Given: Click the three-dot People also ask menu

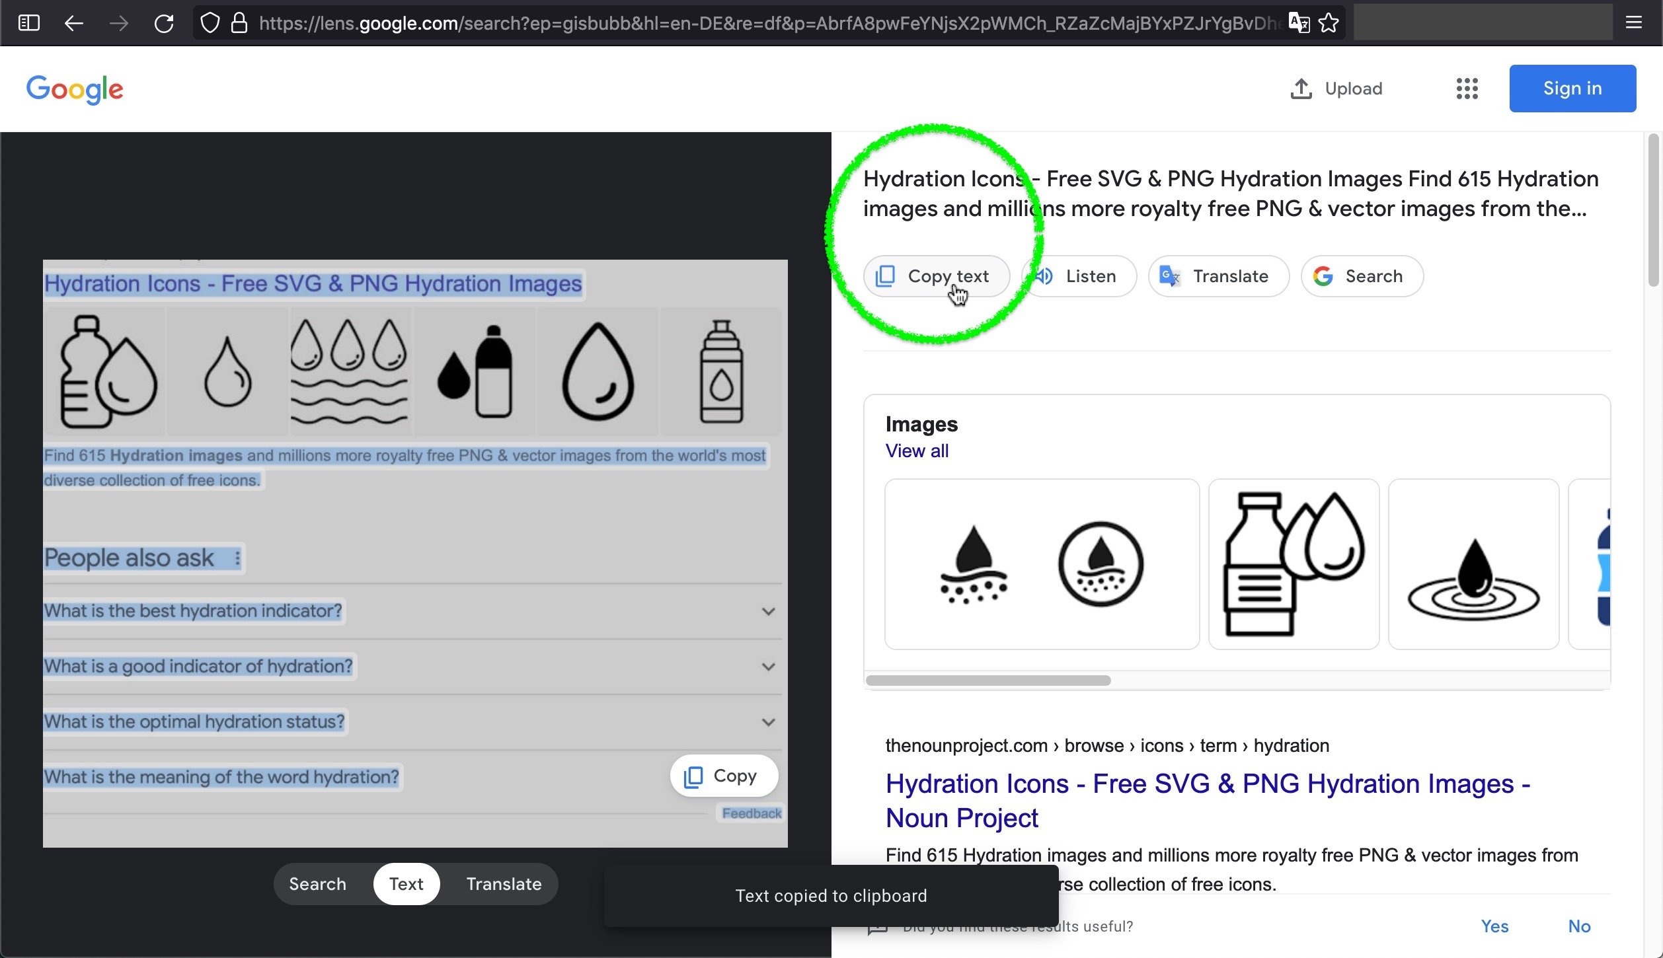Looking at the screenshot, I should tap(237, 558).
